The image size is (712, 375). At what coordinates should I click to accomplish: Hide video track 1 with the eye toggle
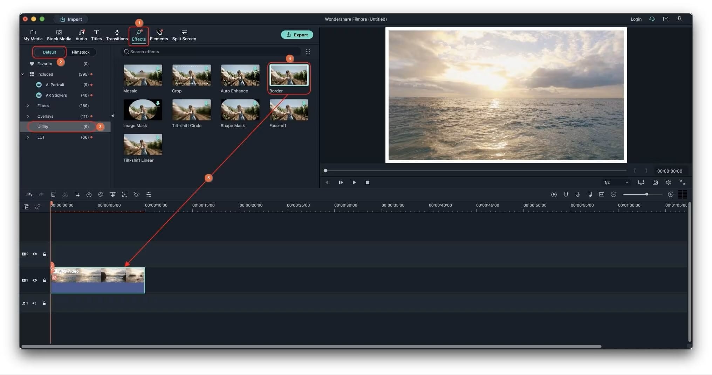(35, 280)
